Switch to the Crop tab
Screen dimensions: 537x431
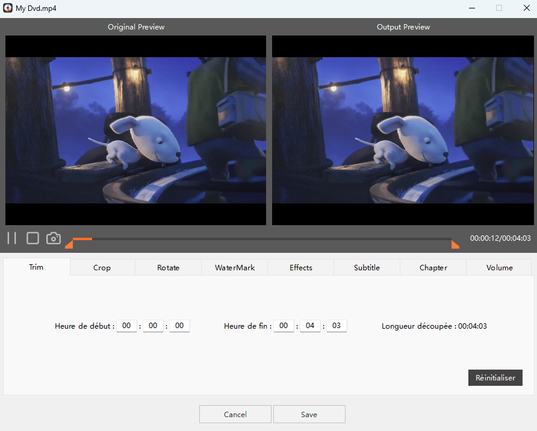pyautogui.click(x=102, y=267)
